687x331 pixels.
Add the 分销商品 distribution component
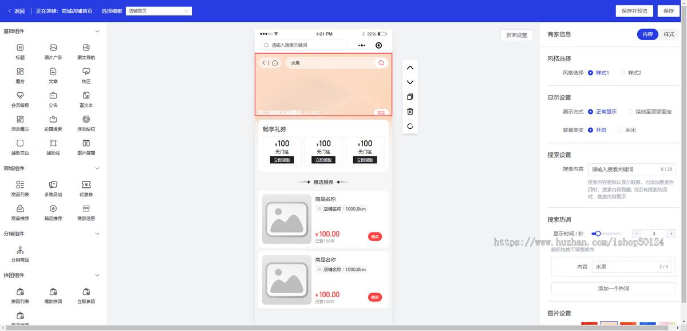[20, 255]
